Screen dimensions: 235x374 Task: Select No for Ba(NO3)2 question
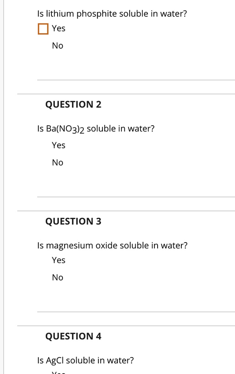pos(58,163)
